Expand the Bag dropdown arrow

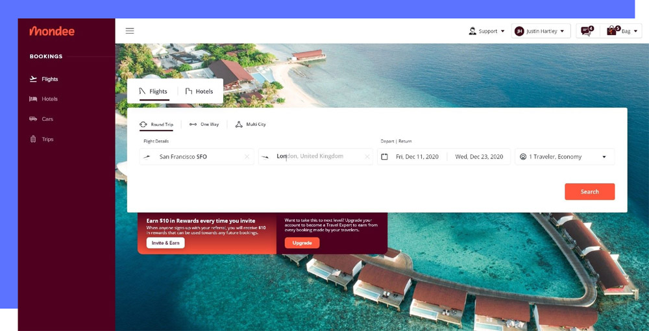(635, 31)
